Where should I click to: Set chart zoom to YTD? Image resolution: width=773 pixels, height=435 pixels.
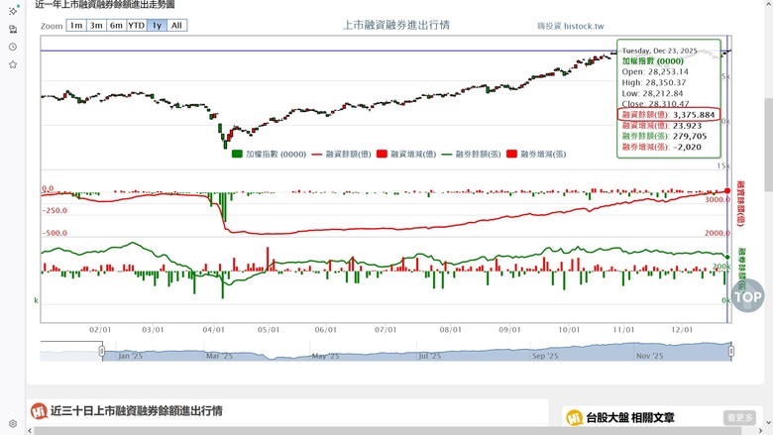click(137, 25)
